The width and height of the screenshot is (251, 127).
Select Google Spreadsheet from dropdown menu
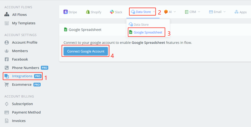click(x=148, y=32)
